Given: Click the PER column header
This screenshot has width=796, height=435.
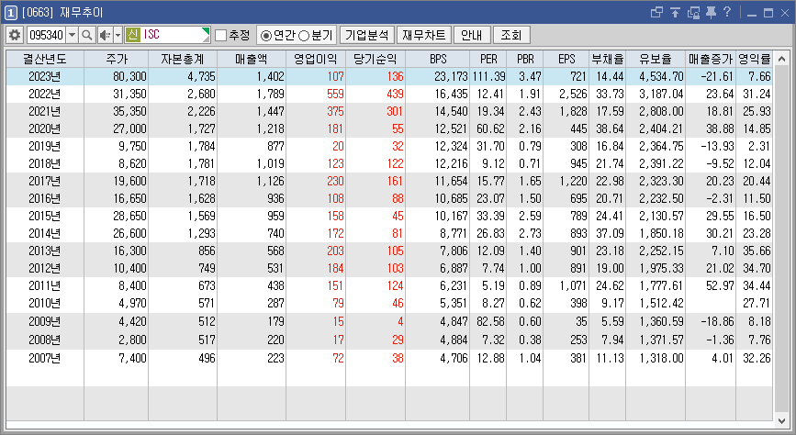Looking at the screenshot, I should (x=488, y=59).
